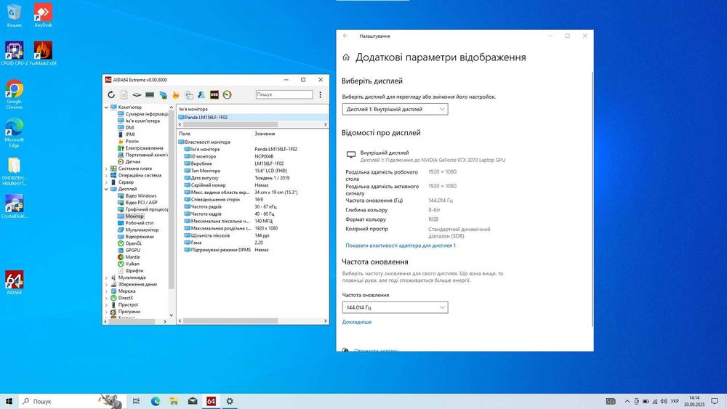Click the adapter properties link for display 1
Image resolution: width=727 pixels, height=409 pixels.
[x=401, y=246]
